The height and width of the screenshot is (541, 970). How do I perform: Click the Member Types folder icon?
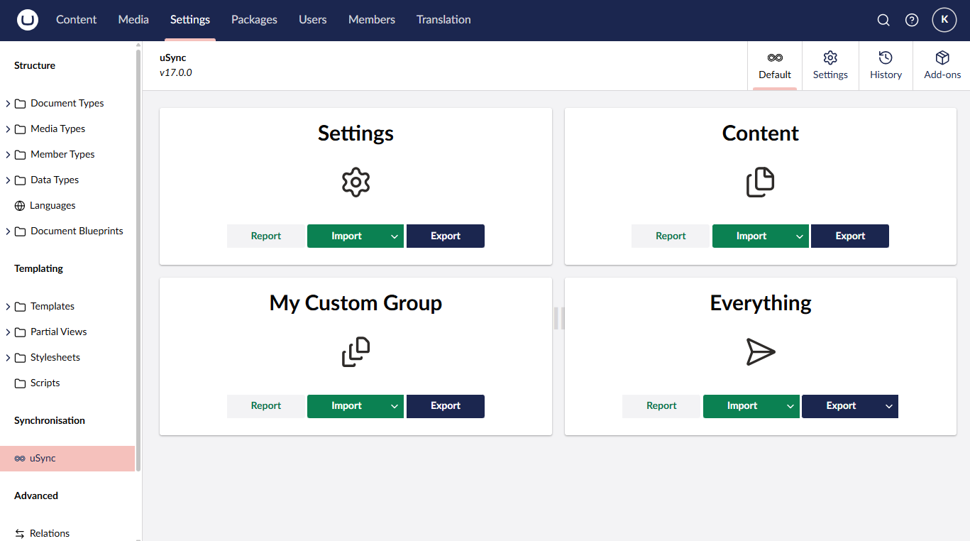[x=21, y=155]
